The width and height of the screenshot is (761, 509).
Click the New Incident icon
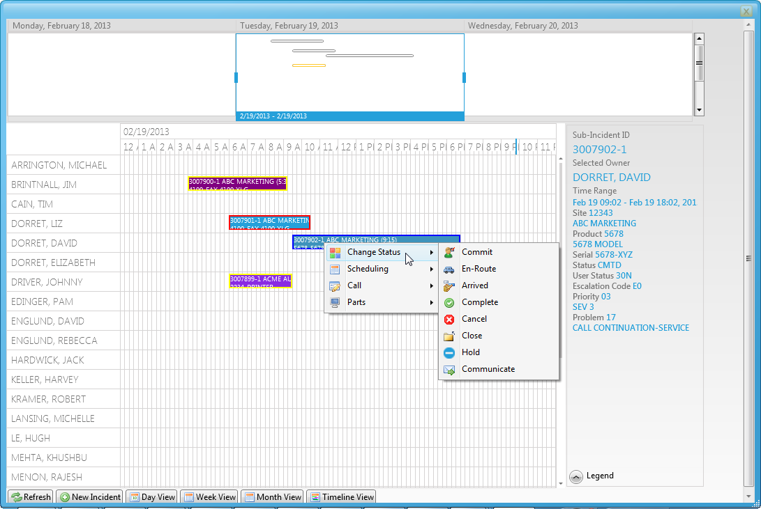(x=65, y=496)
